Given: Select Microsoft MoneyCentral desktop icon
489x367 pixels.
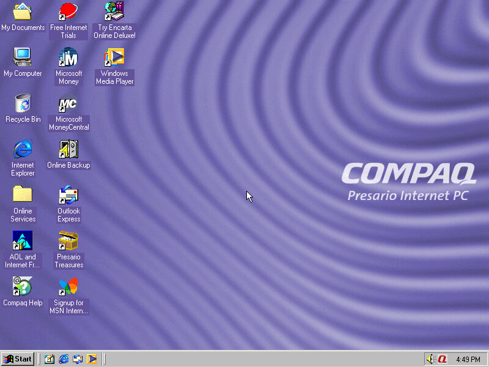Looking at the screenshot, I should 68,103.
